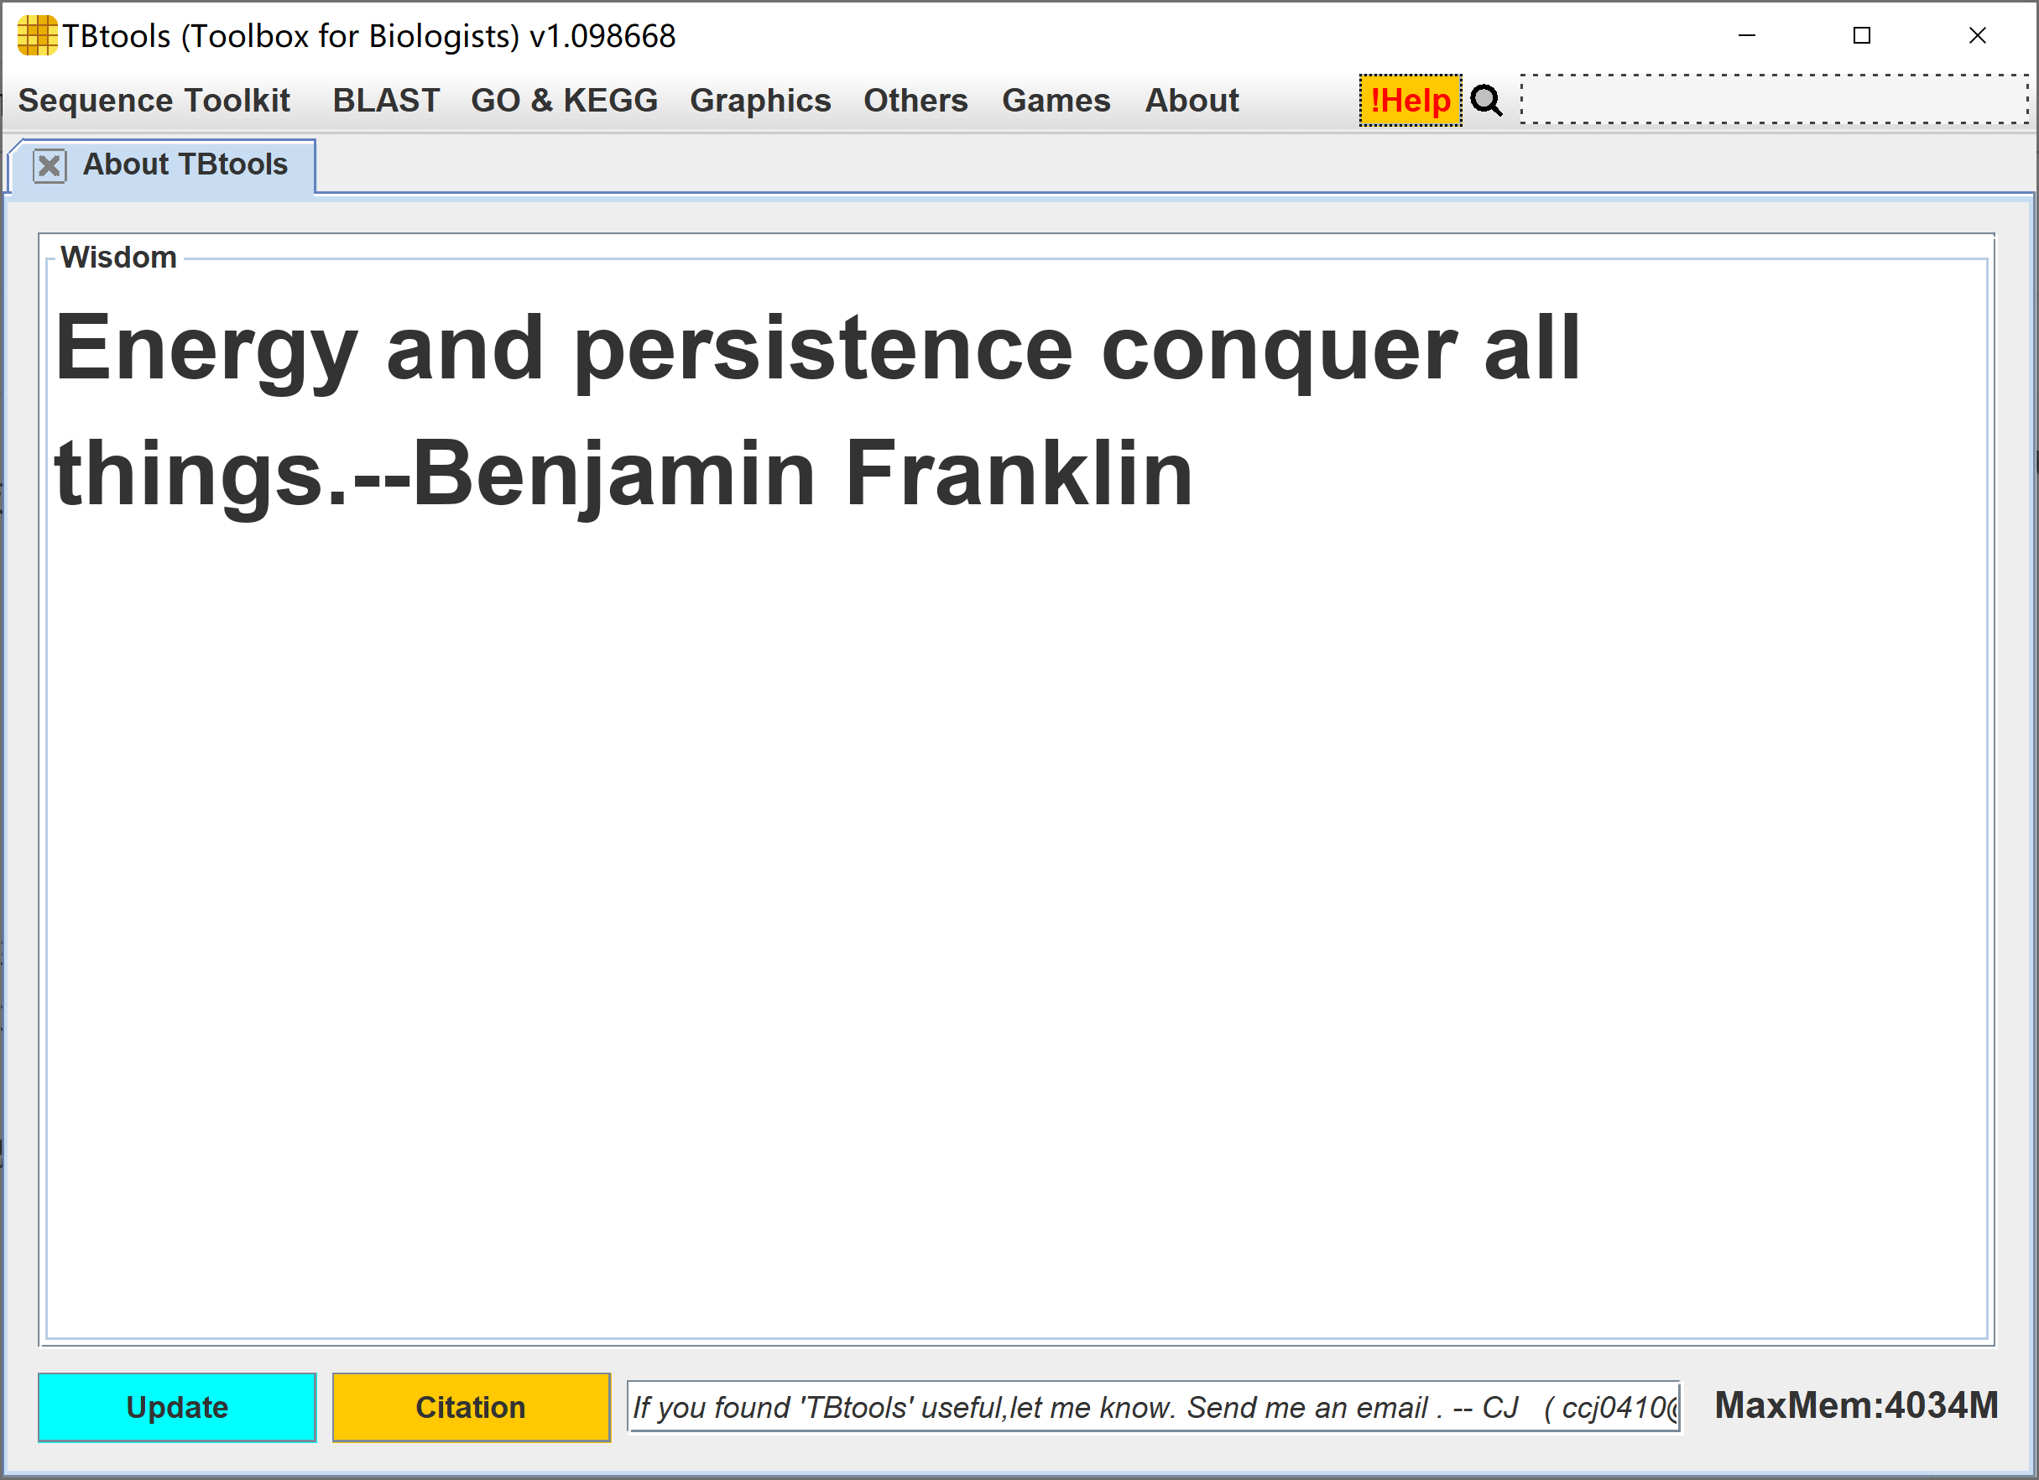The height and width of the screenshot is (1480, 2039).
Task: Click the Benjamin Franklin quote text
Action: tap(816, 410)
